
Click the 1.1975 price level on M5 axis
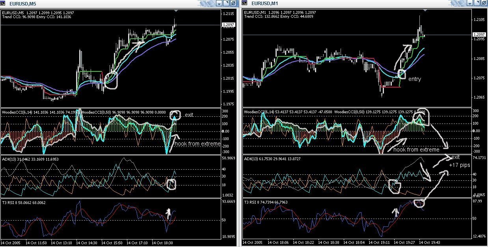coord(229,105)
